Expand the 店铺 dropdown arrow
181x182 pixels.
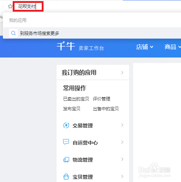[x=152, y=47]
